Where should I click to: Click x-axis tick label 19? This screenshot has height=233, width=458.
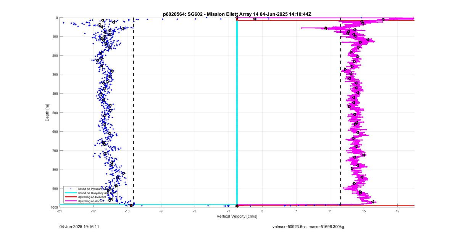[398, 211]
